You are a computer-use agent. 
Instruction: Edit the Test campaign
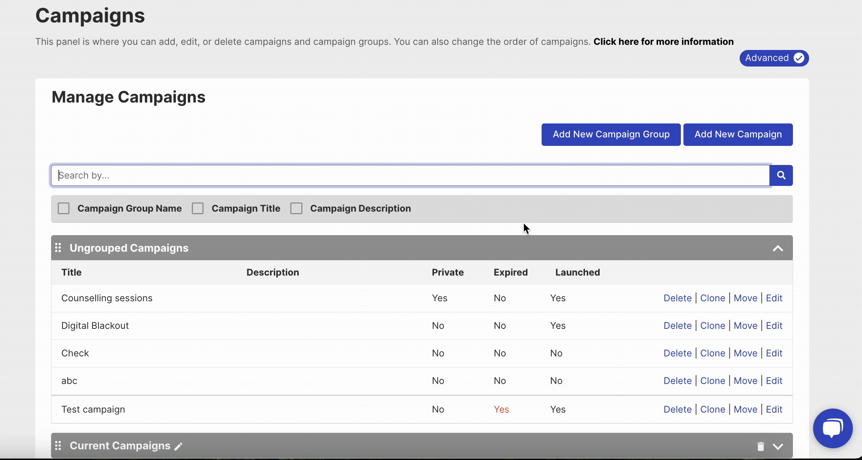point(774,409)
